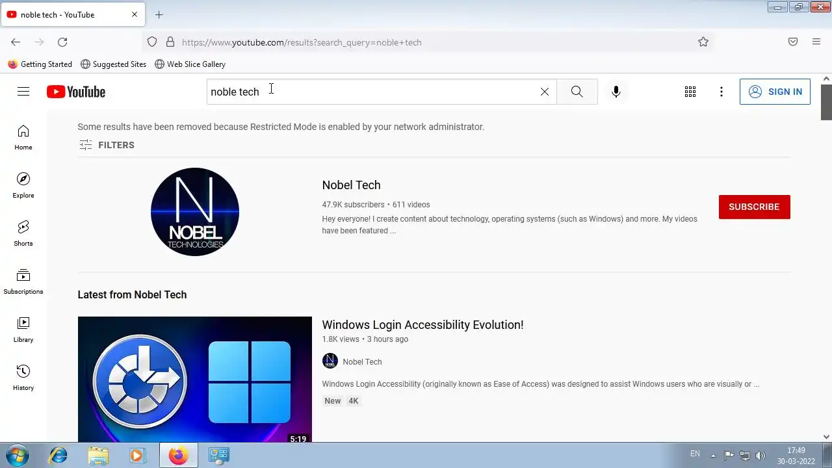Bookmark this page with the star
Image resolution: width=832 pixels, height=468 pixels.
click(x=703, y=42)
